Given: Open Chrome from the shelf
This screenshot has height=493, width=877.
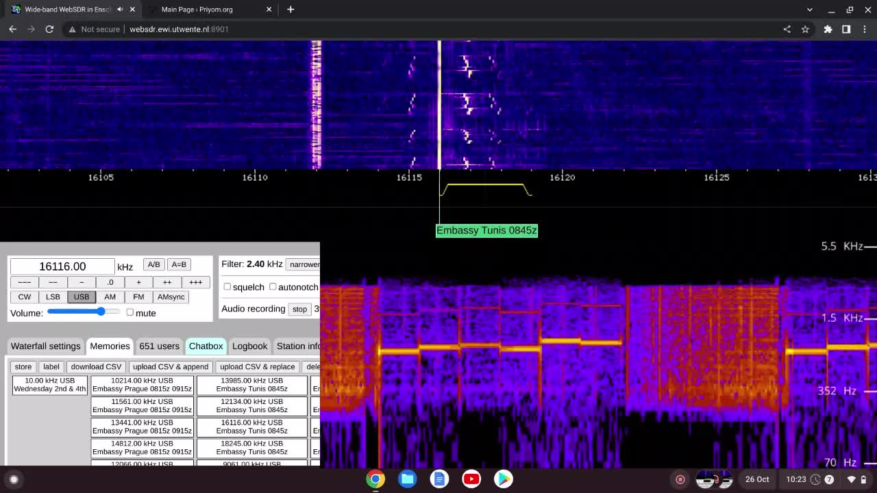Looking at the screenshot, I should pos(375,479).
